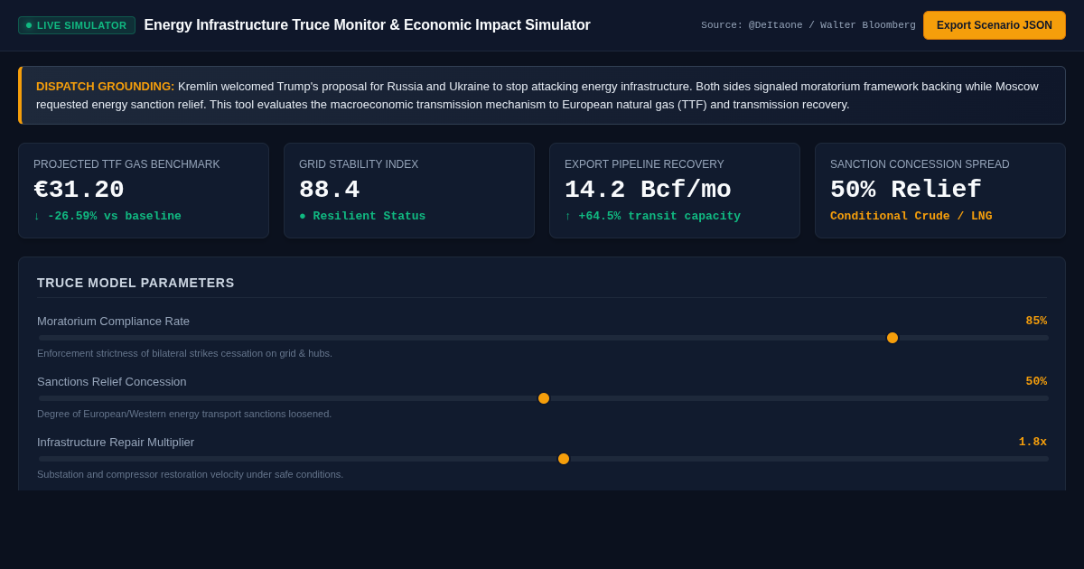This screenshot has height=569, width=1084.
Task: Click the Energy Infrastructure Truce Monitor page title
Action: pos(367,25)
